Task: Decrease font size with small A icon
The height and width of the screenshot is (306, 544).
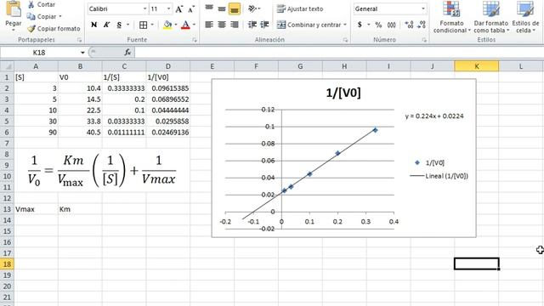Action: click(191, 9)
